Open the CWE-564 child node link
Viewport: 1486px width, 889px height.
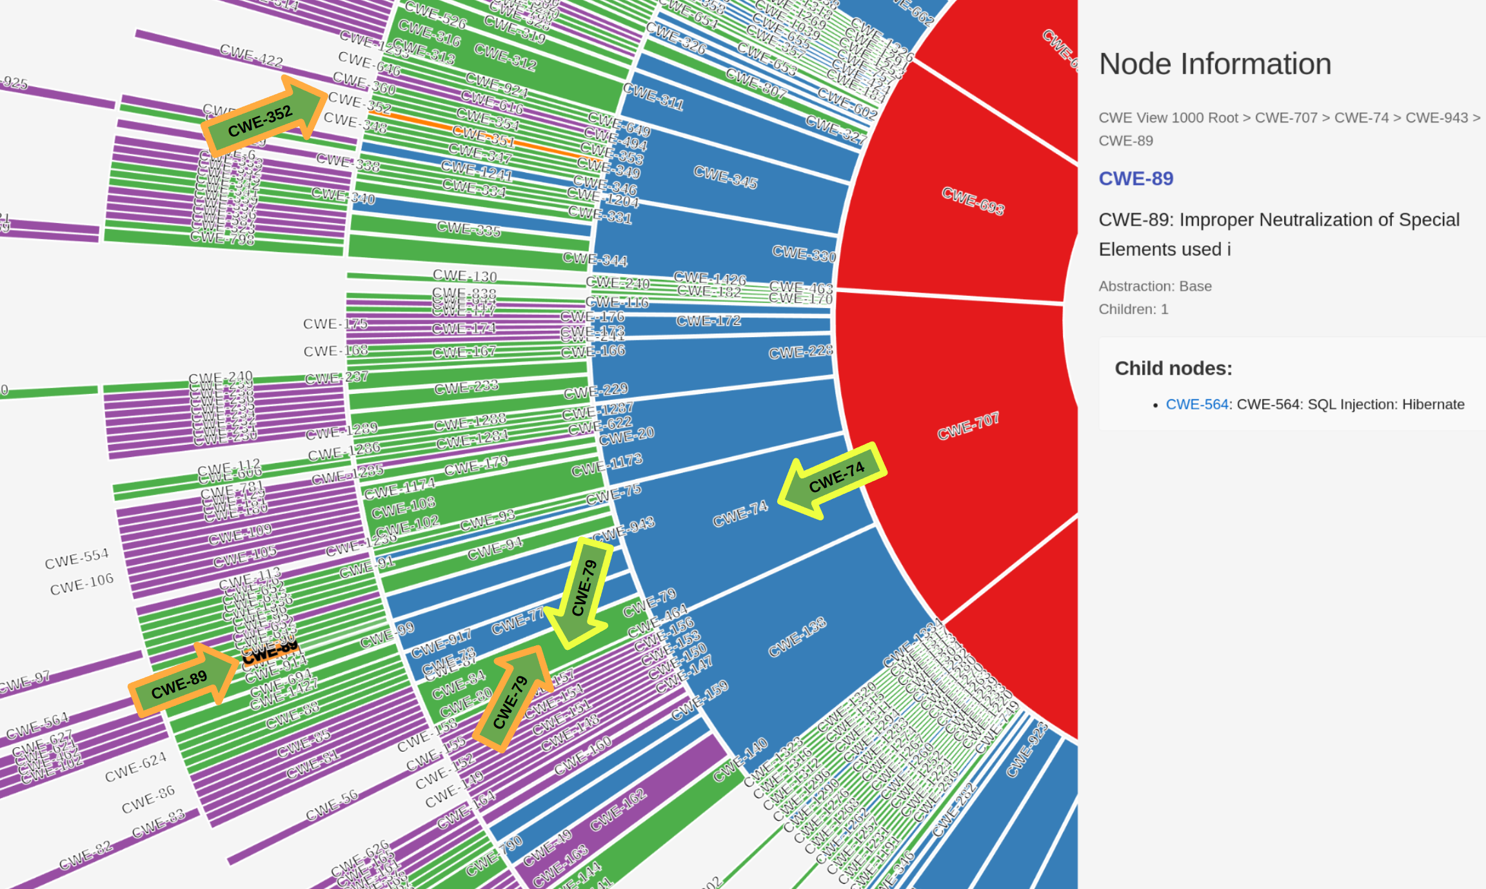(1196, 404)
